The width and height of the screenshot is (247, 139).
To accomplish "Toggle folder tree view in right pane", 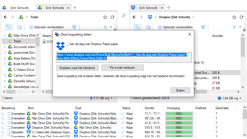I will click(x=137, y=27).
